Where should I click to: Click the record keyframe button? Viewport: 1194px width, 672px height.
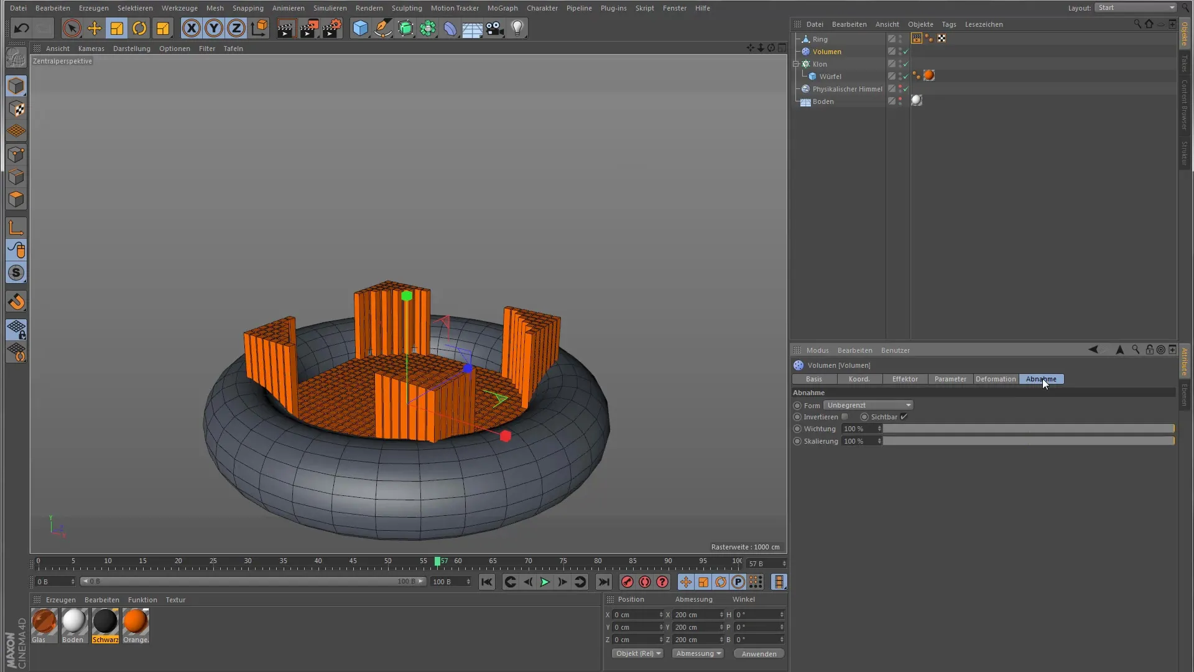coord(627,582)
